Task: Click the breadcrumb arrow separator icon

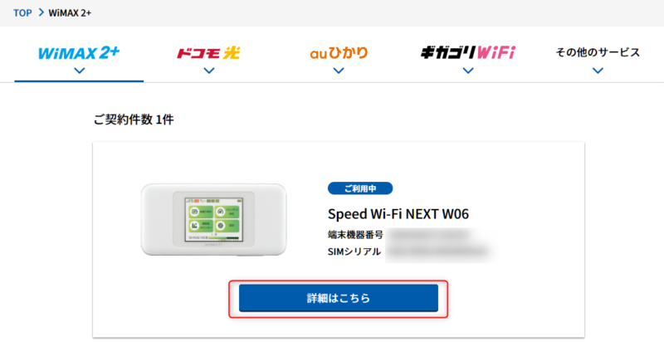Action: 41,12
